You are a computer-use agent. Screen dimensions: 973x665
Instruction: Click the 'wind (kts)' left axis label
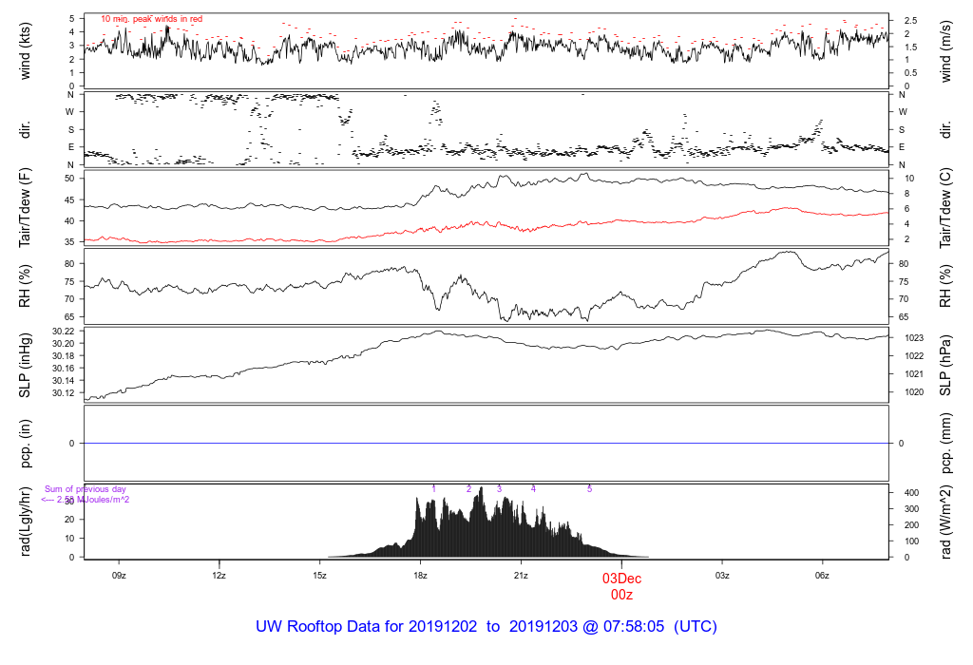click(x=25, y=52)
